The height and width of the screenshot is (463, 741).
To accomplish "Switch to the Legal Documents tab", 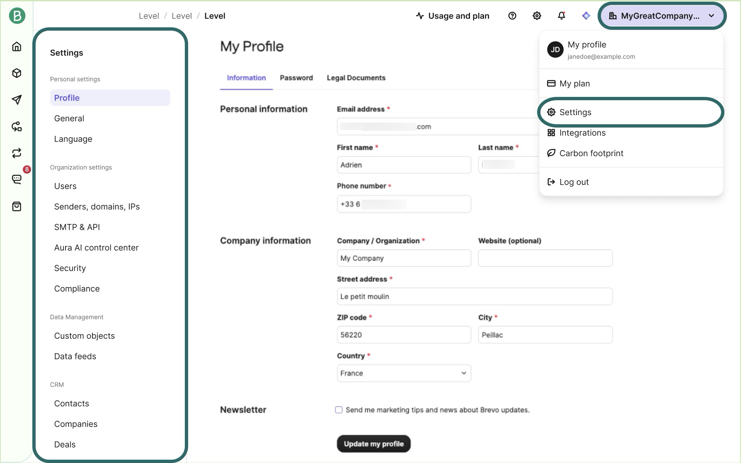I will coord(356,78).
